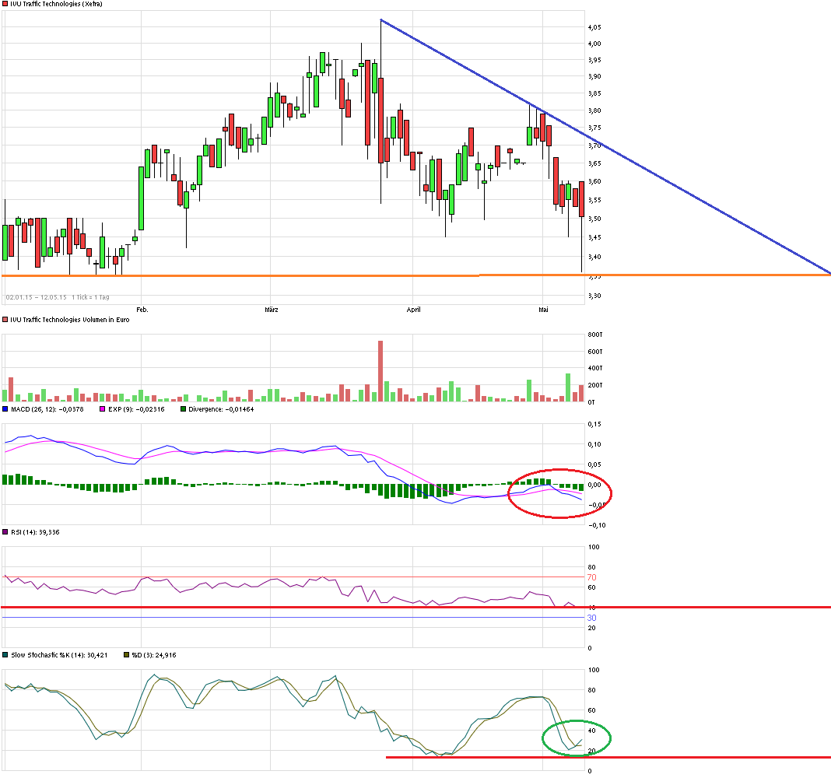Click the tallest red volume bar near 700T
Viewport: 831px width, 778px height.
(380, 371)
